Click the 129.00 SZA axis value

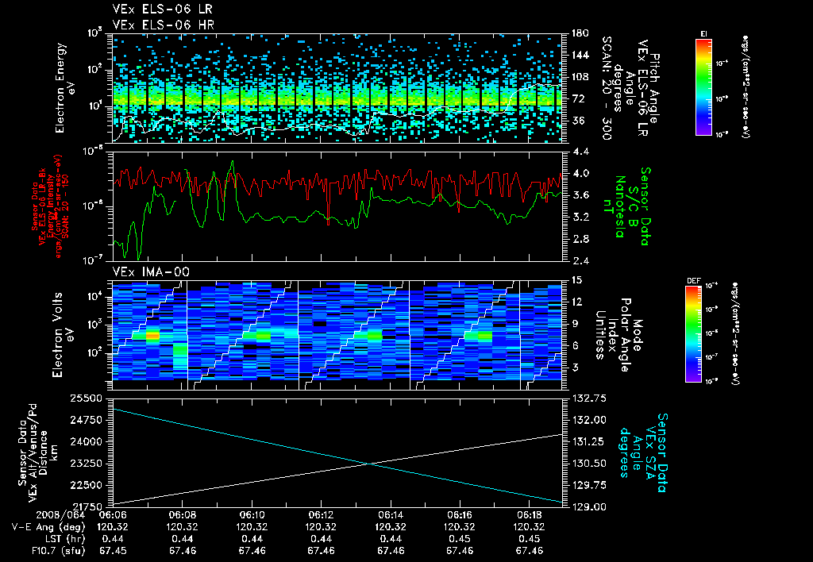coord(590,506)
